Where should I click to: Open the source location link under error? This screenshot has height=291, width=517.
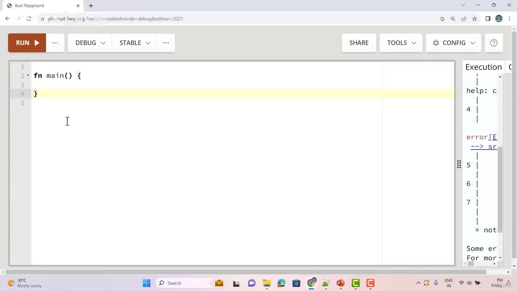(484, 146)
